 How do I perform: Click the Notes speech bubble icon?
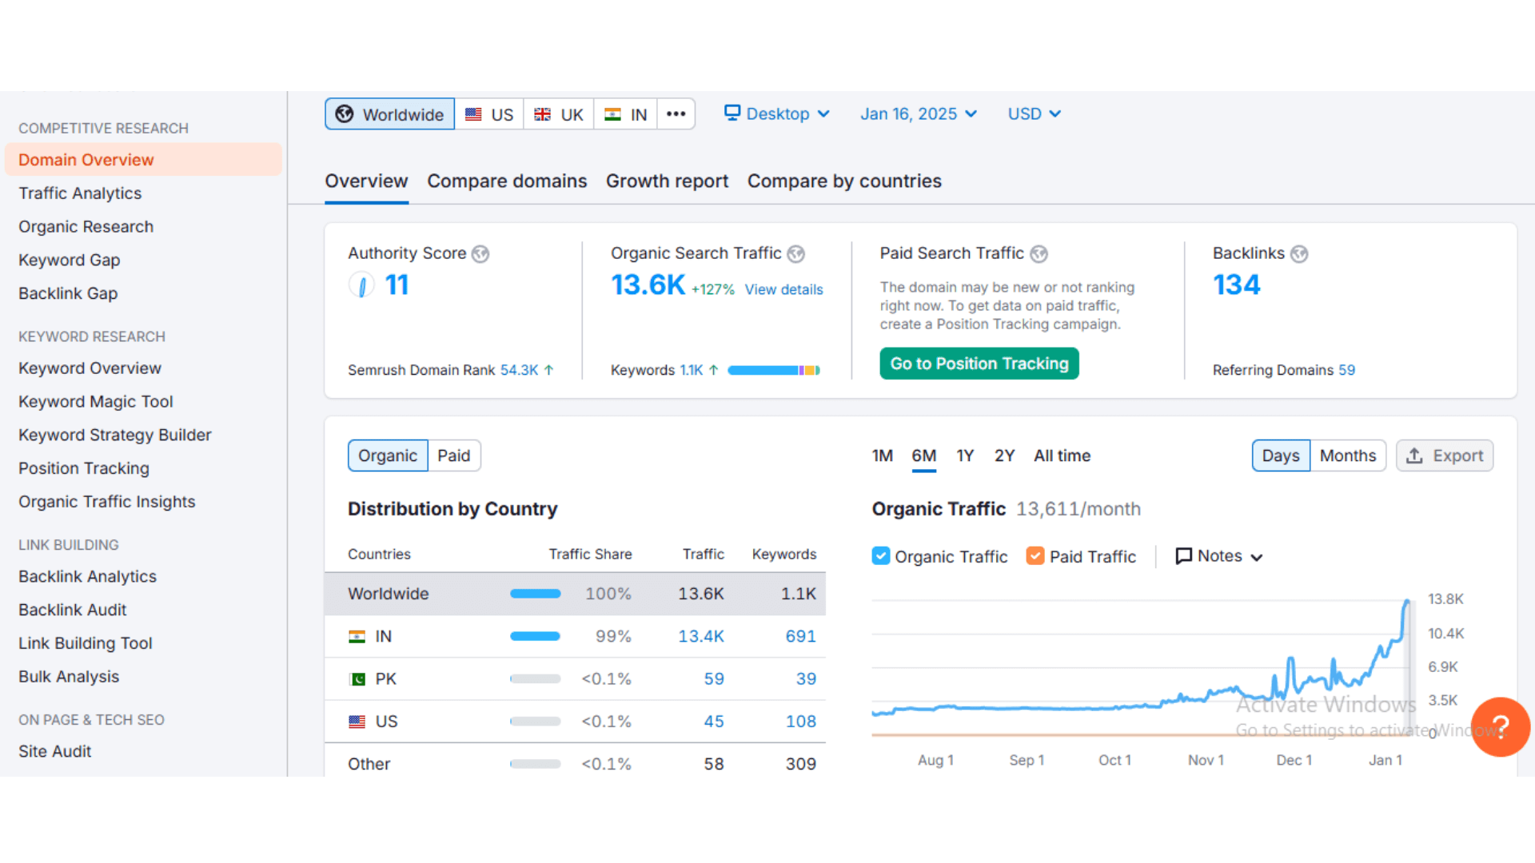pos(1183,556)
